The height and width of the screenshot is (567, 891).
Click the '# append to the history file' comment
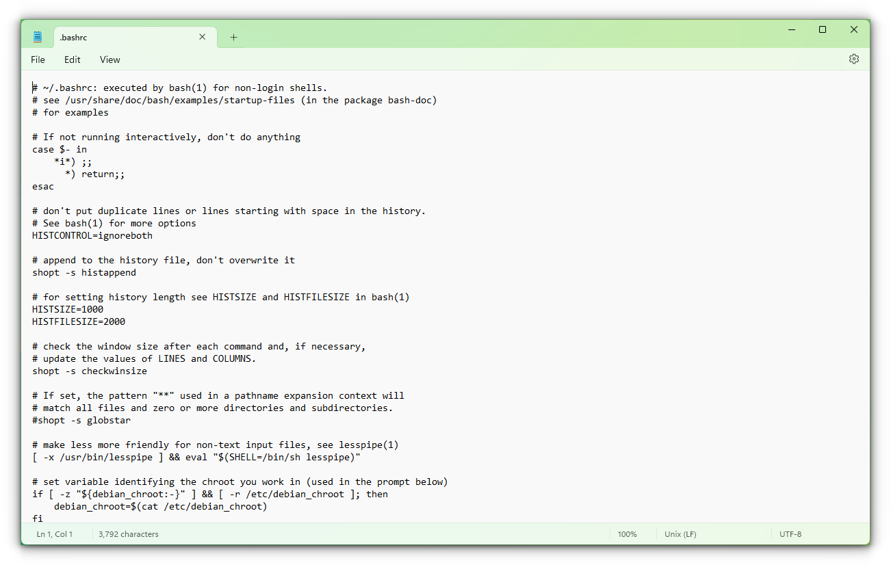pos(164,260)
